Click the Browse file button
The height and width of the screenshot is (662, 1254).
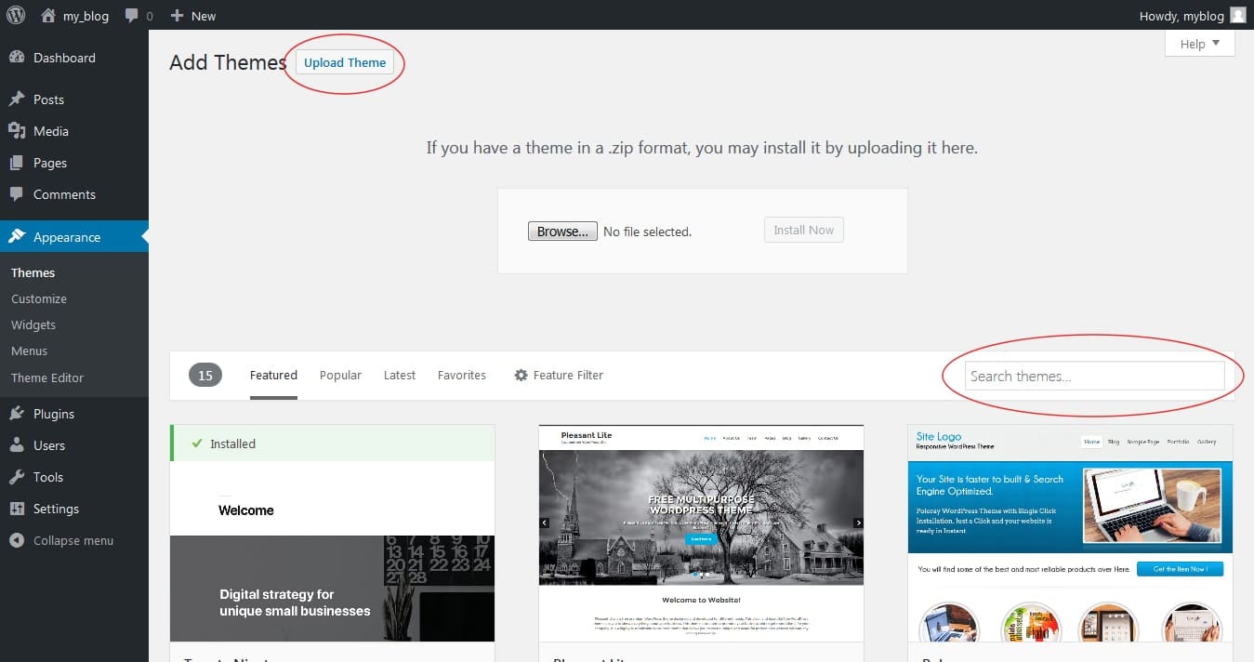pos(562,232)
